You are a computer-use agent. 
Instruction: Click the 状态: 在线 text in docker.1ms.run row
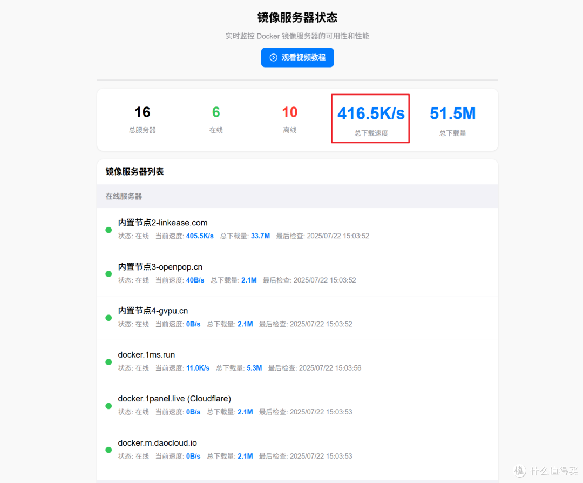pos(133,368)
